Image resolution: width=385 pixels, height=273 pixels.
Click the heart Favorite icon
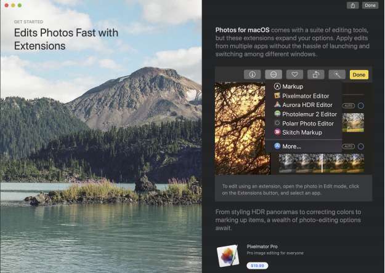click(294, 74)
